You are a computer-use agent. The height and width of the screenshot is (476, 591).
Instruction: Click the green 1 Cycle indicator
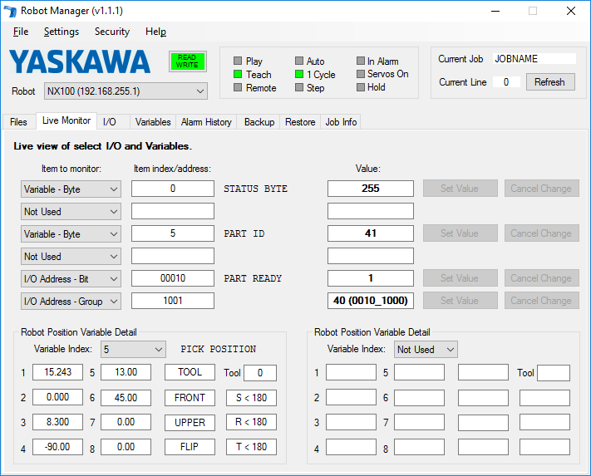(299, 75)
